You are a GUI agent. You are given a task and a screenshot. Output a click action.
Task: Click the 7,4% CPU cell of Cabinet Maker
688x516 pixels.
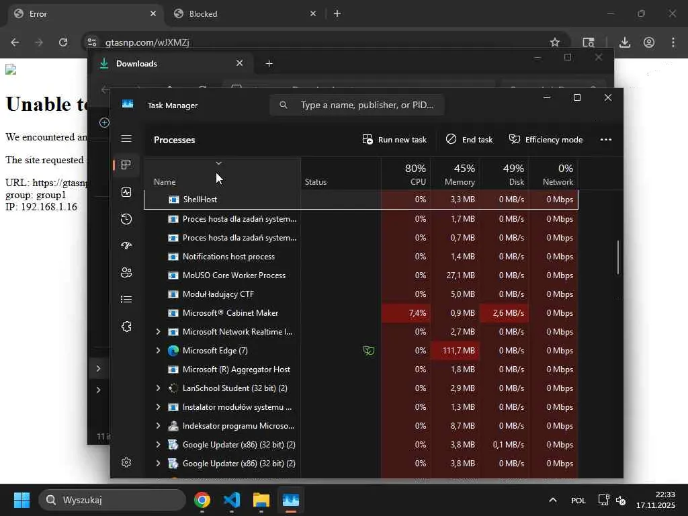tap(406, 313)
